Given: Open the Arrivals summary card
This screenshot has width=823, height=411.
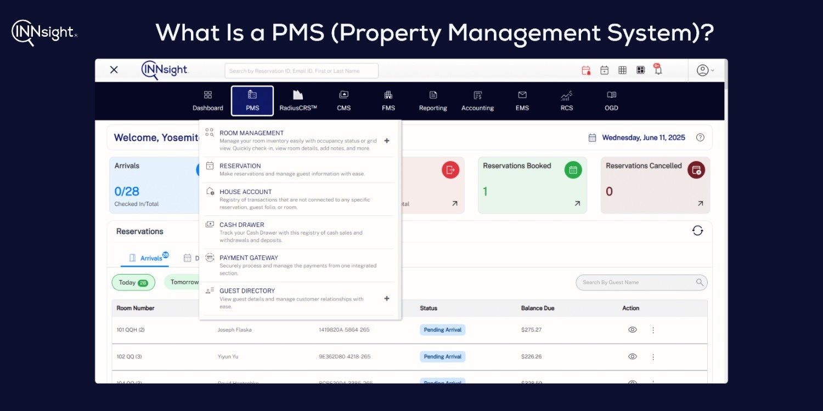Looking at the screenshot, I should [x=154, y=185].
